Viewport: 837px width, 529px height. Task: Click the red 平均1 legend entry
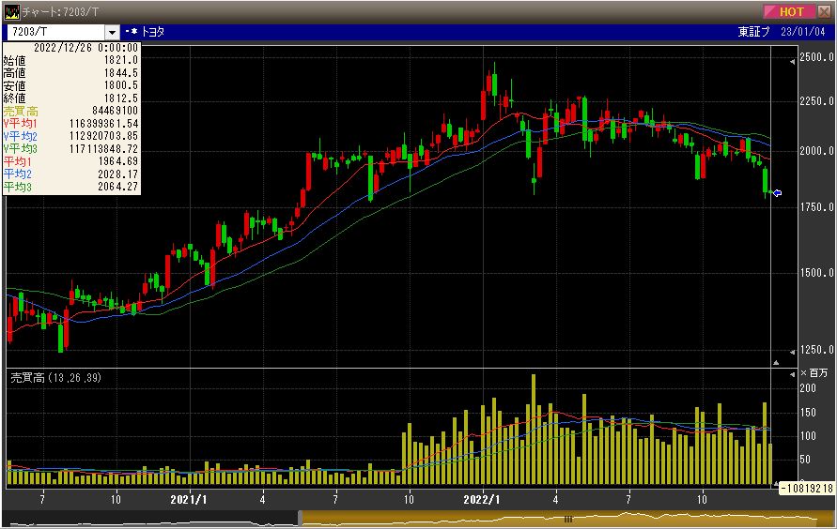[70, 161]
